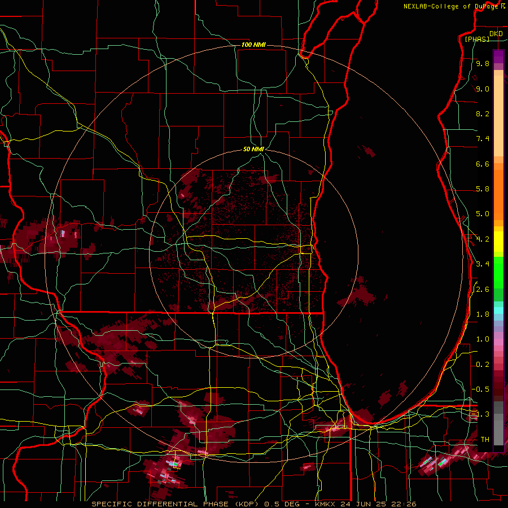508x508 pixels.
Task: Pick the pale peach segment of the color scale
Action: (498, 116)
